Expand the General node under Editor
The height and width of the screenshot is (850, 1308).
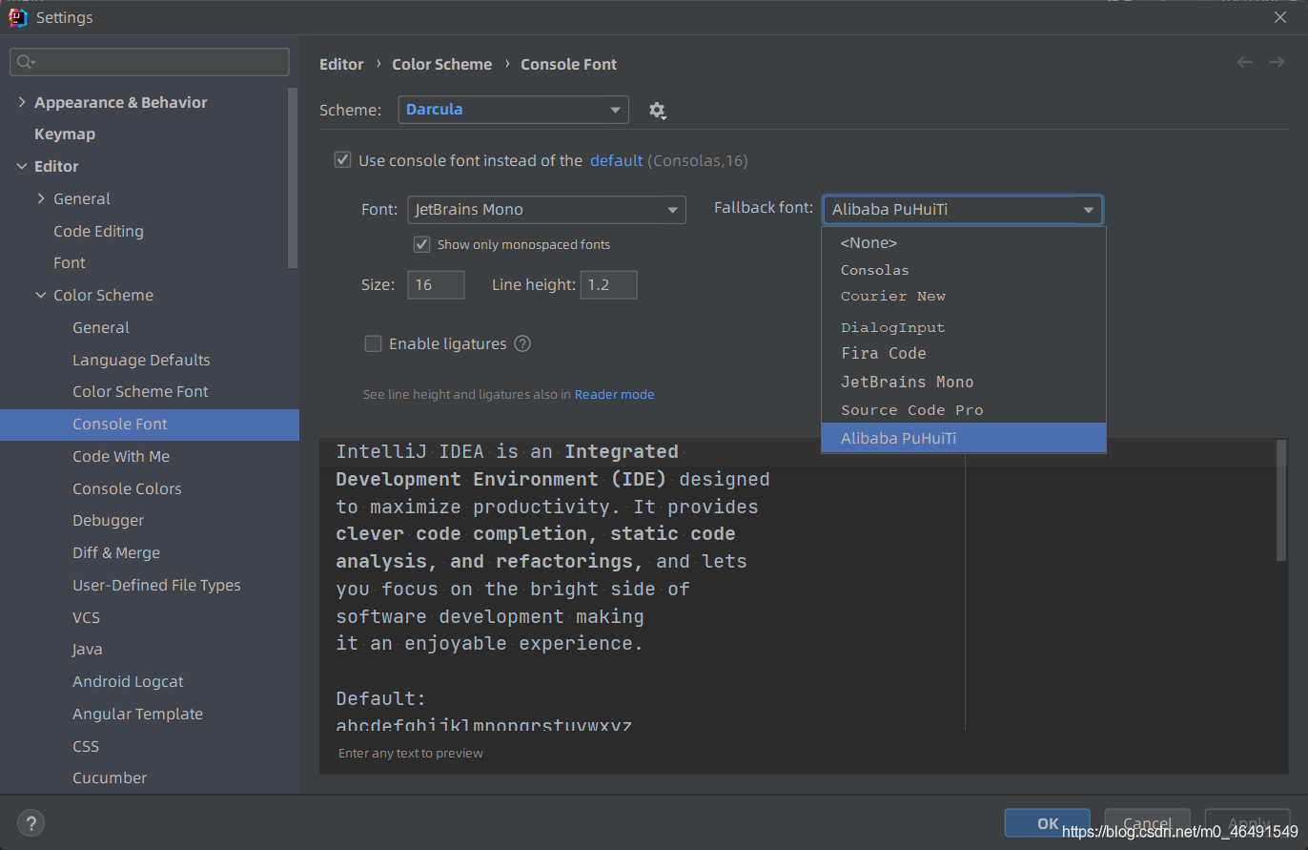41,198
